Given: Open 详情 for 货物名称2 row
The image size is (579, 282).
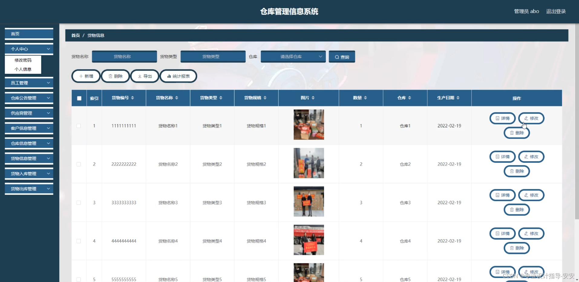Looking at the screenshot, I should (x=502, y=157).
